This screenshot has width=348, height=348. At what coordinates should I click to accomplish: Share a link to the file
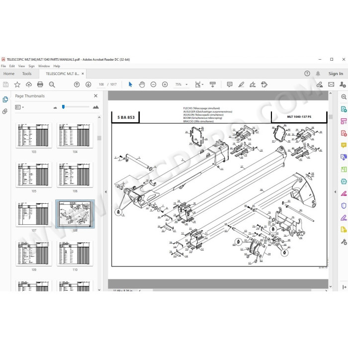(x=319, y=85)
